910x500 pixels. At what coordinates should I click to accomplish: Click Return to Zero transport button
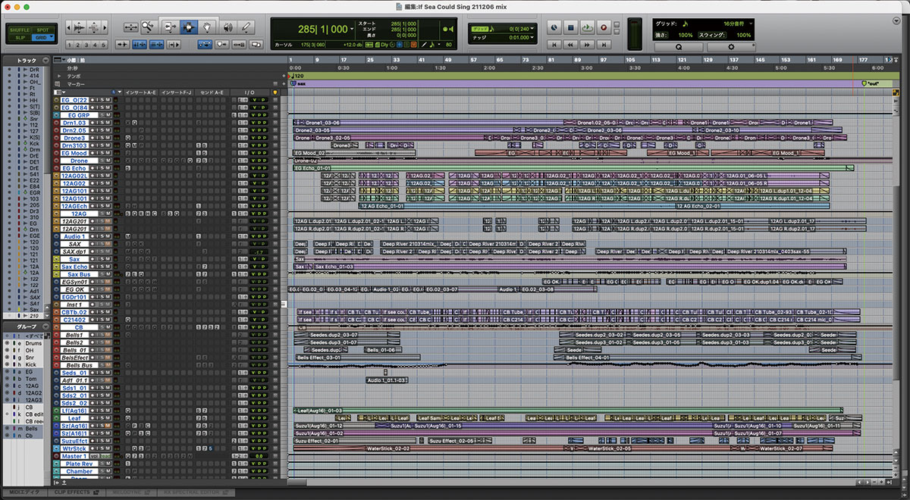(554, 45)
